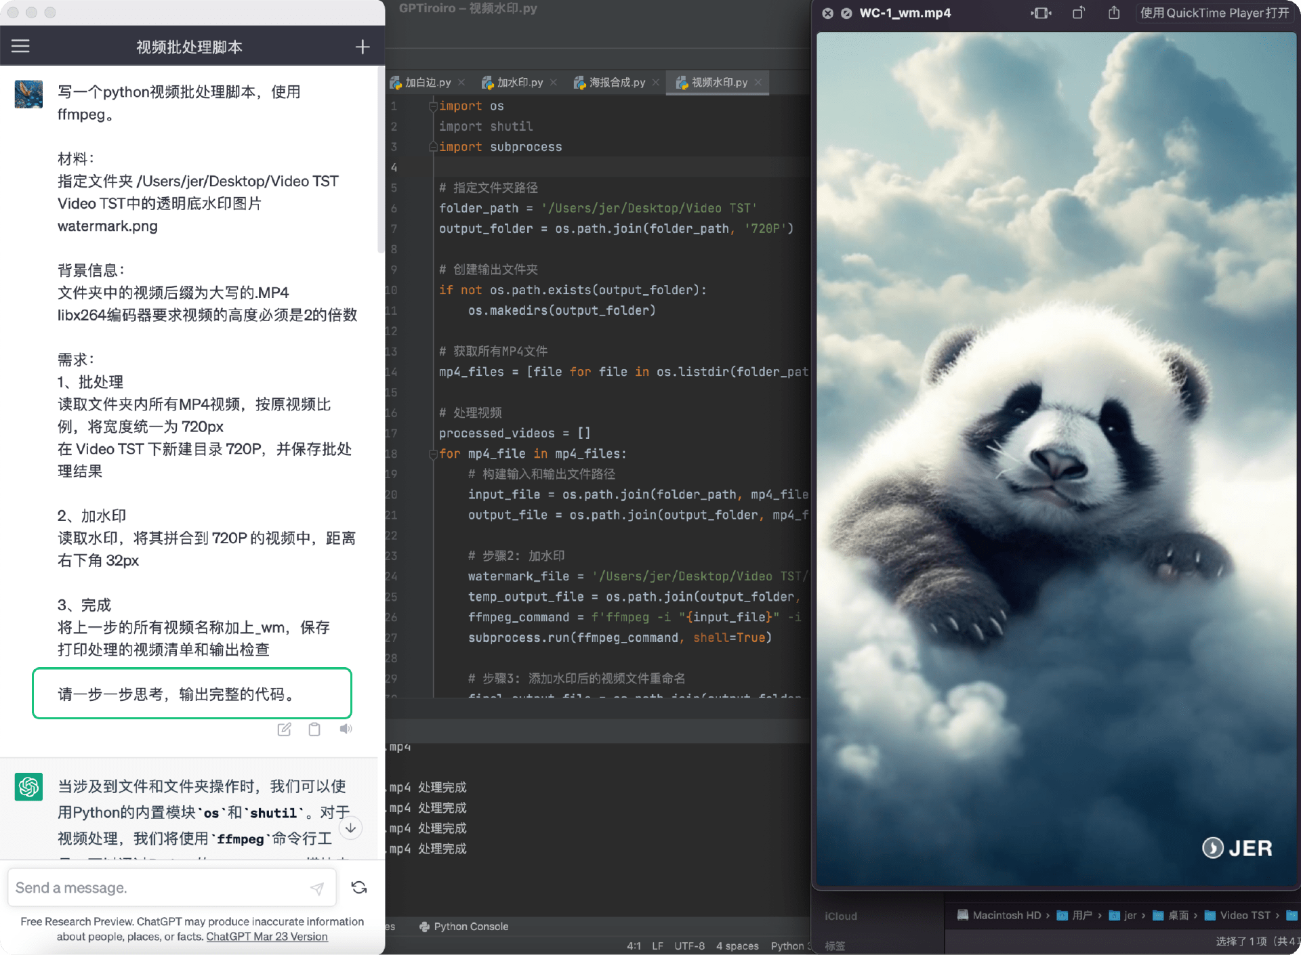Click the share icon in Quick Look toolbar

[x=1114, y=13]
